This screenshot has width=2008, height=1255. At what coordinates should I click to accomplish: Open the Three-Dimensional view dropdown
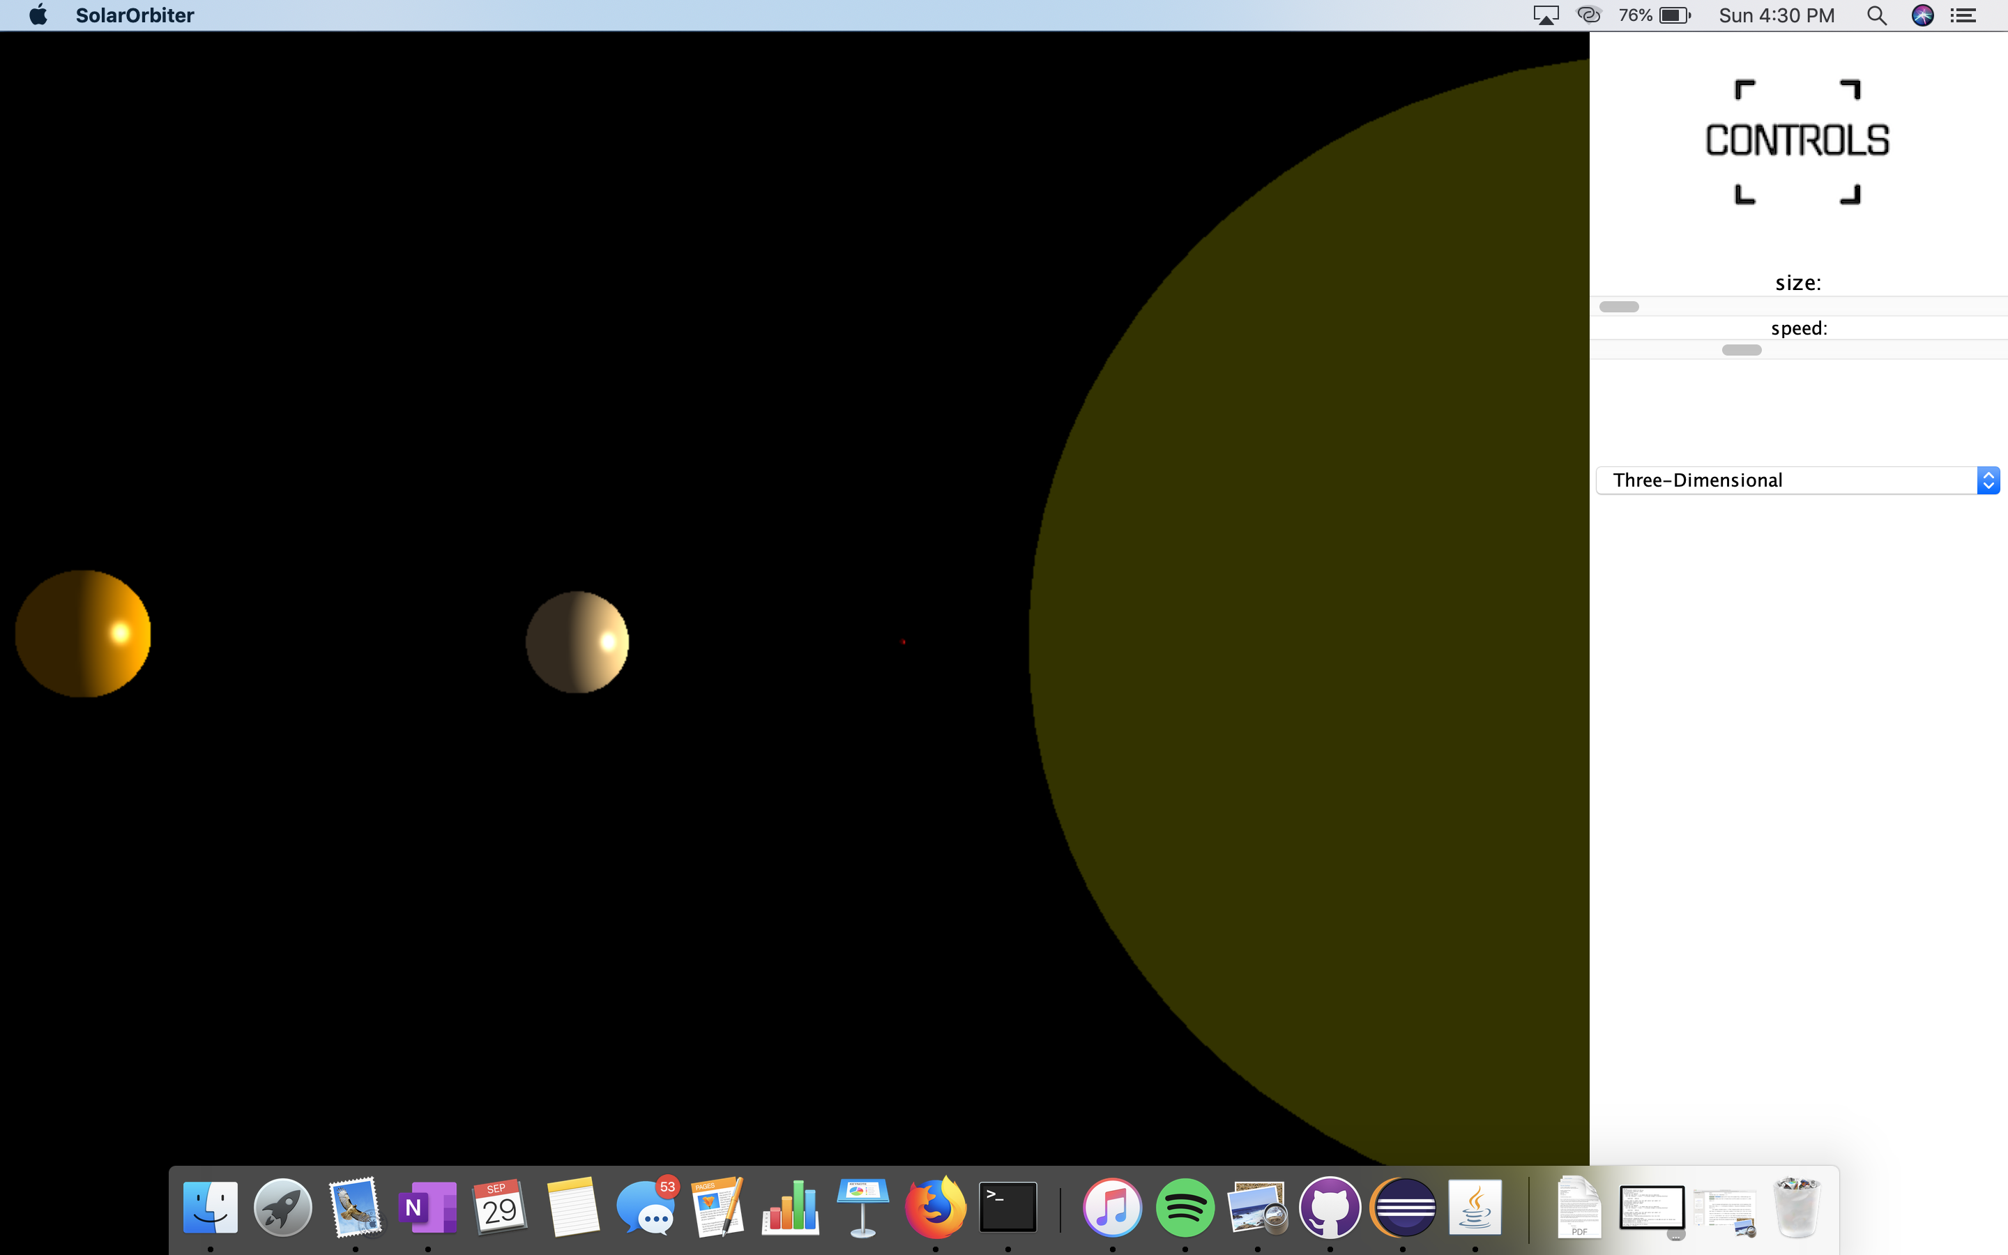pyautogui.click(x=1797, y=480)
